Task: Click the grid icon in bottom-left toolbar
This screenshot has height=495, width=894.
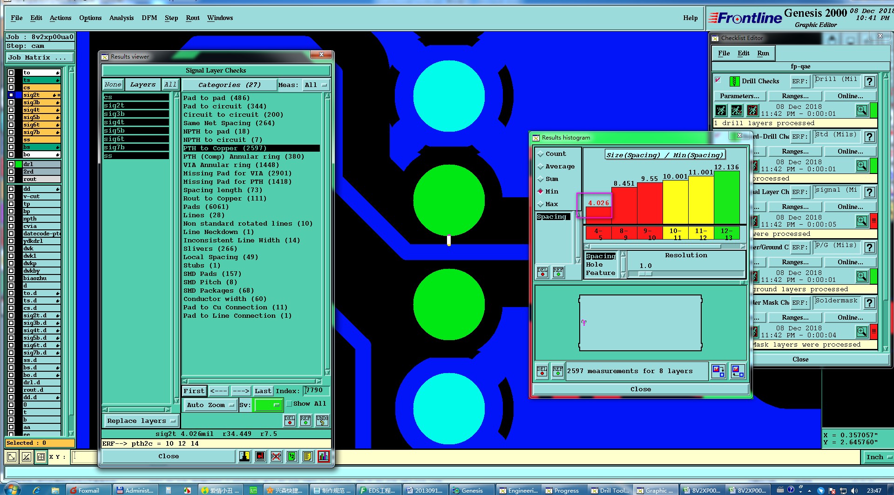Action: coord(41,457)
